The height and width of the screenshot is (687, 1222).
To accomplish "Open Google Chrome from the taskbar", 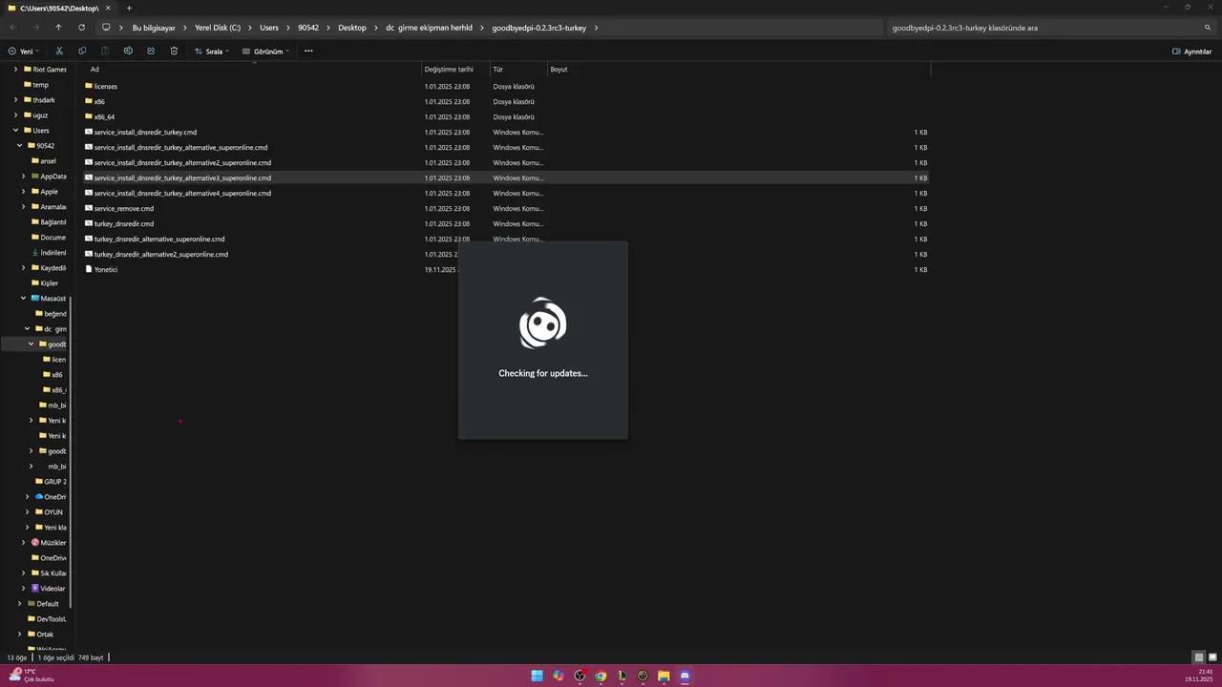I will click(600, 676).
